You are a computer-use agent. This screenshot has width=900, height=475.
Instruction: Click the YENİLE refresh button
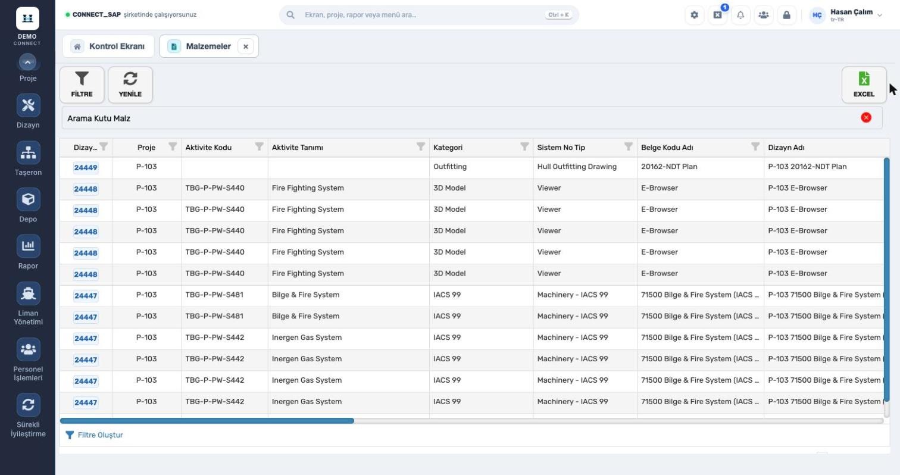click(x=130, y=85)
